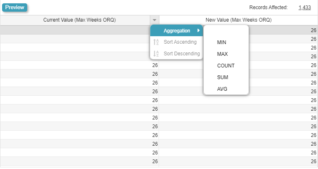Choose MIN aggregation
The image size is (318, 169).
pos(221,42)
